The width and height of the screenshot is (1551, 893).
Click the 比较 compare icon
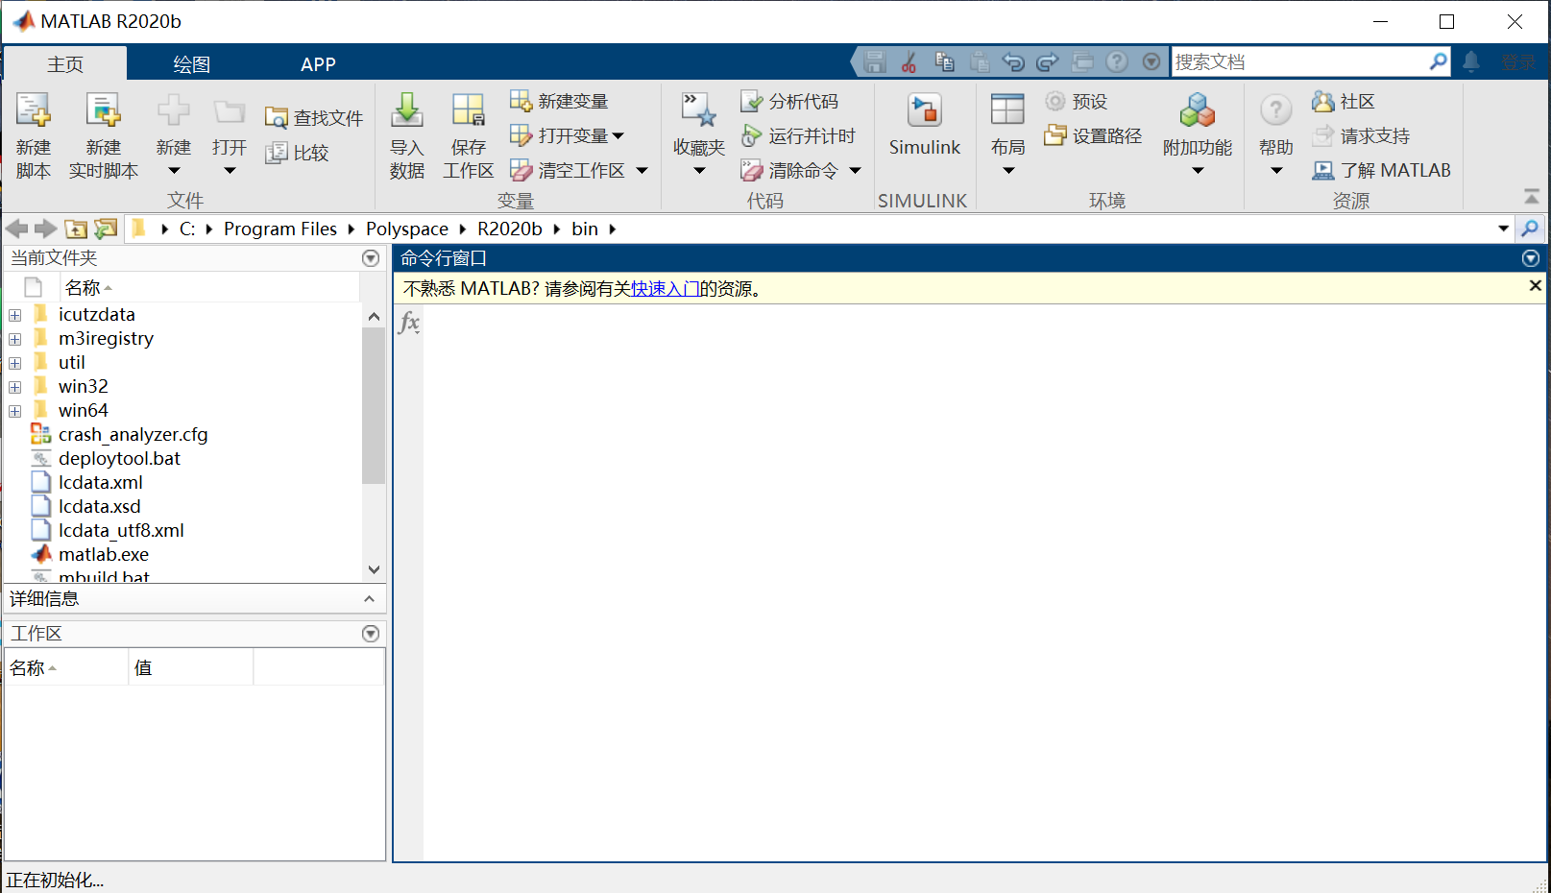click(x=299, y=152)
